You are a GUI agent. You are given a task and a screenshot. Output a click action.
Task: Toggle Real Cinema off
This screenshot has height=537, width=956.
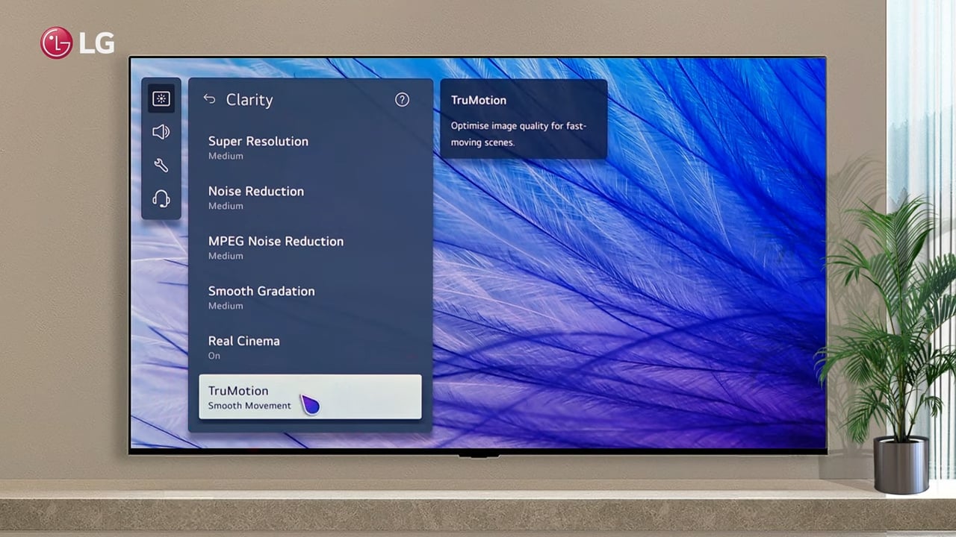(x=244, y=348)
